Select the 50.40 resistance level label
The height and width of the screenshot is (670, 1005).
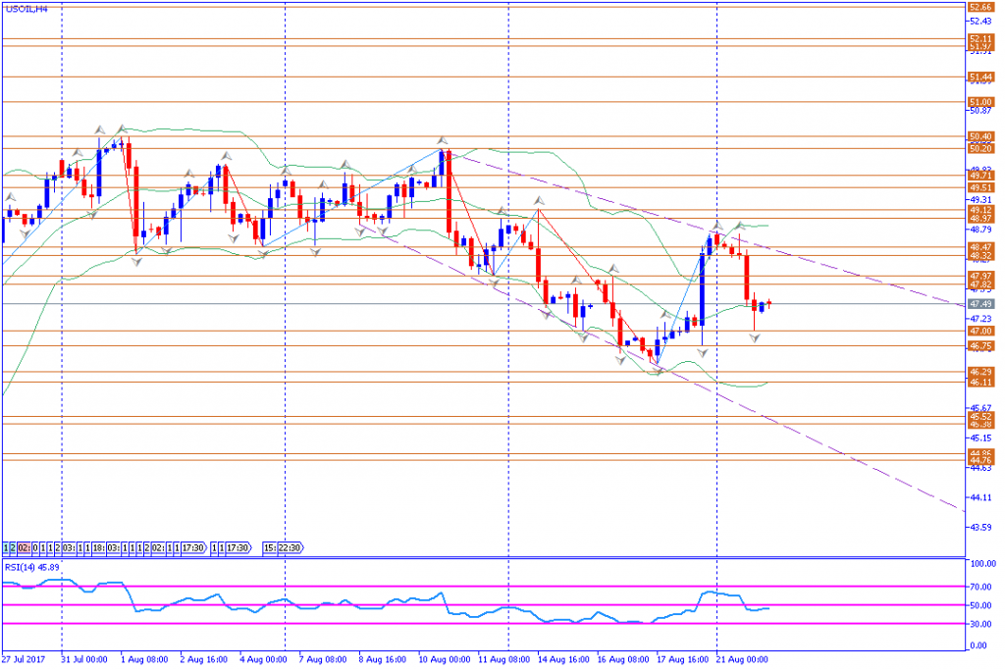[x=980, y=136]
